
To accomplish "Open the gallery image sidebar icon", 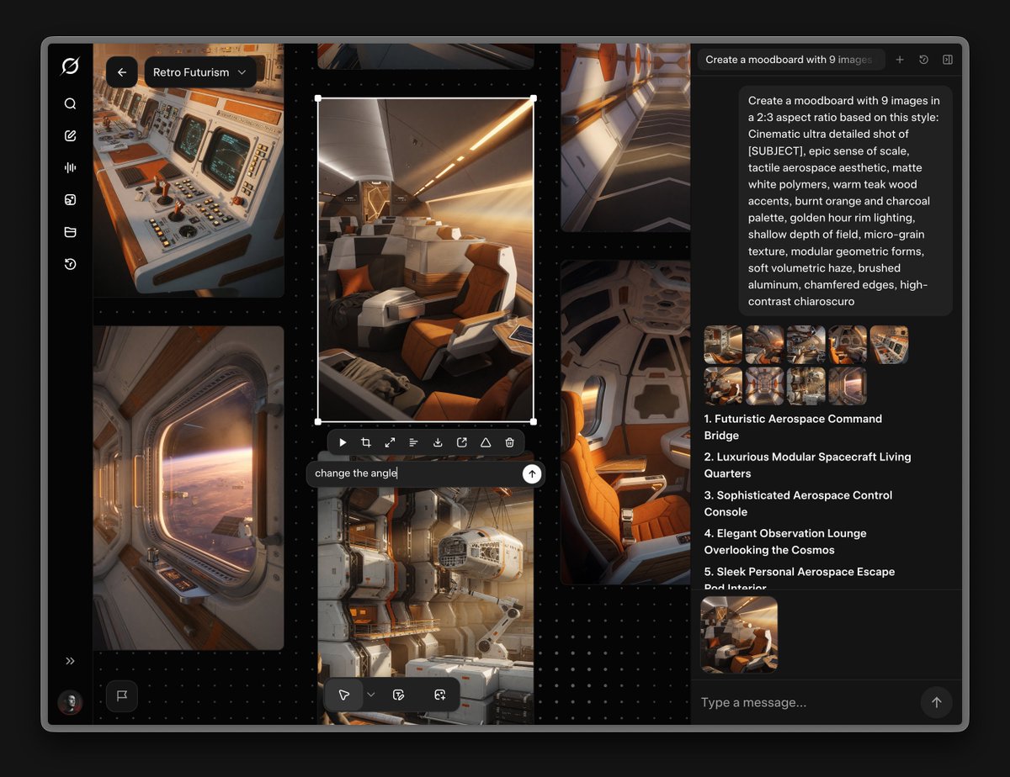I will coord(70,200).
